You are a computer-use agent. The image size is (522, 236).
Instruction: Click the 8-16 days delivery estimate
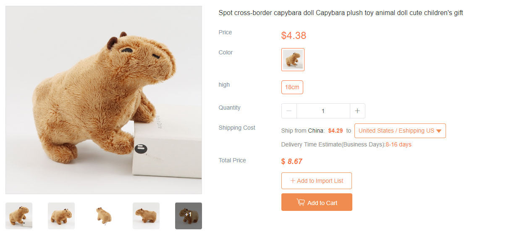click(399, 145)
